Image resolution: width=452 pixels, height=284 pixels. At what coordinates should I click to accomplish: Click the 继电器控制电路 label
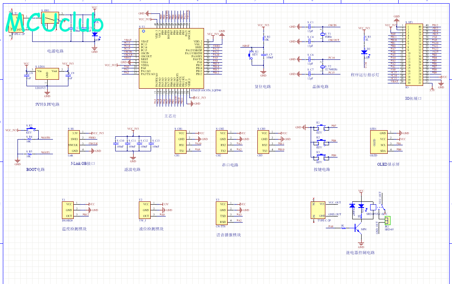(x=360, y=253)
